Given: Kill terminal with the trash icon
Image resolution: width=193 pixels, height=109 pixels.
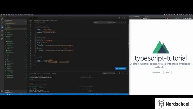Looking at the screenshot, I should tap(122, 73).
